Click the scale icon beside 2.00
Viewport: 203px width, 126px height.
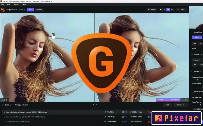(x=123, y=117)
